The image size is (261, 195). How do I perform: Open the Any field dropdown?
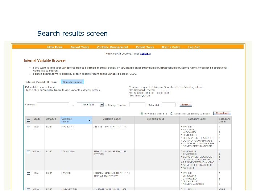click(x=90, y=105)
